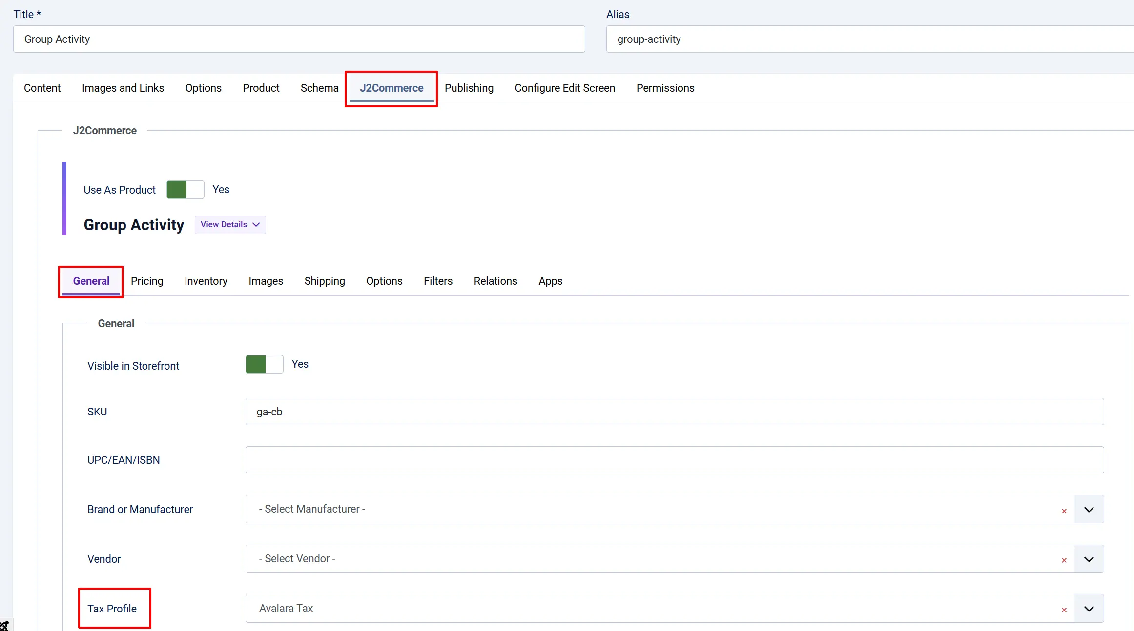This screenshot has width=1134, height=631.
Task: Toggle the Use As Product switch
Action: pos(185,190)
